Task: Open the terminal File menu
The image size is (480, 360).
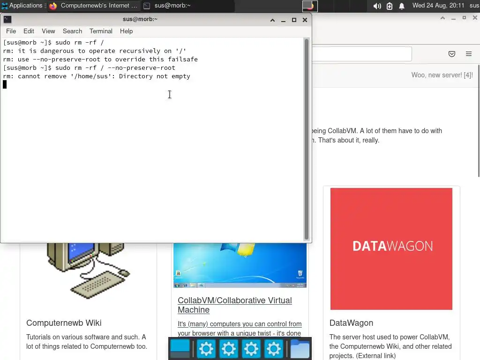Action: (x=11, y=31)
